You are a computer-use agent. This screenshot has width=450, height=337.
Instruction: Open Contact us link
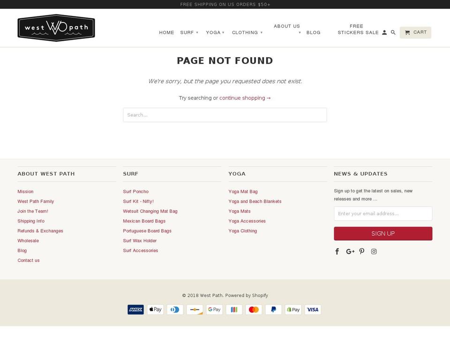(29, 261)
